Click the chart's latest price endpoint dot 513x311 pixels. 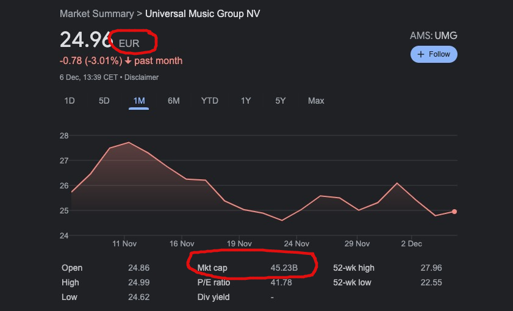click(x=454, y=212)
